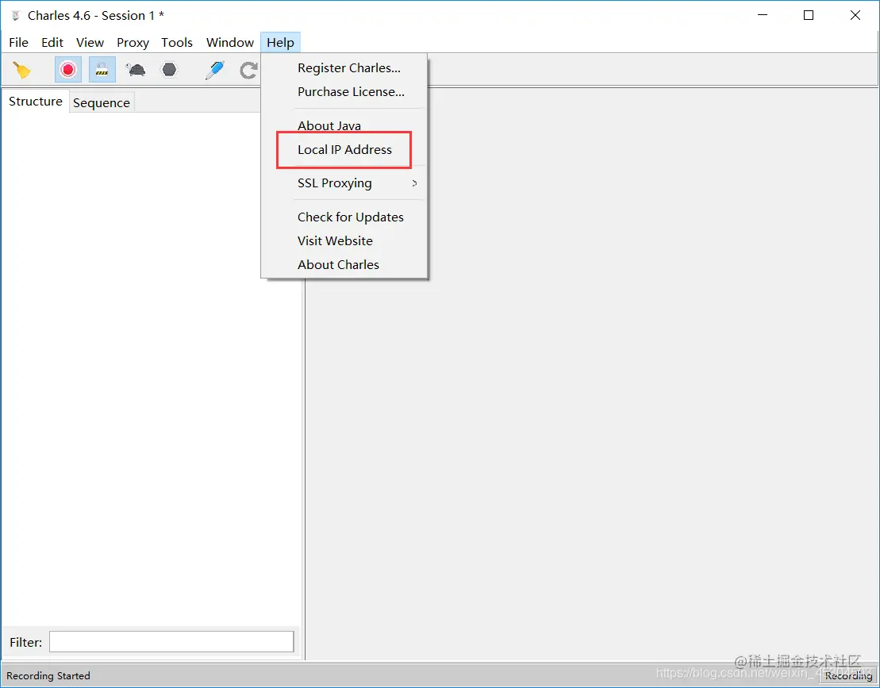The height and width of the screenshot is (688, 880).
Task: Toggle throttling turtle icon
Action: (x=136, y=70)
